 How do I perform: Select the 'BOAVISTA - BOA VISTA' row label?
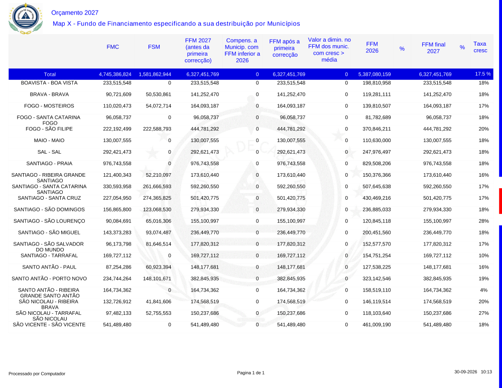(49, 83)
